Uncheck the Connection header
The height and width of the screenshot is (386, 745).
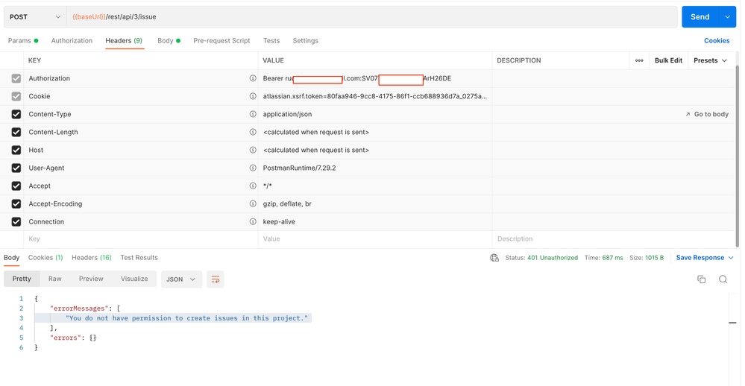[x=16, y=222]
